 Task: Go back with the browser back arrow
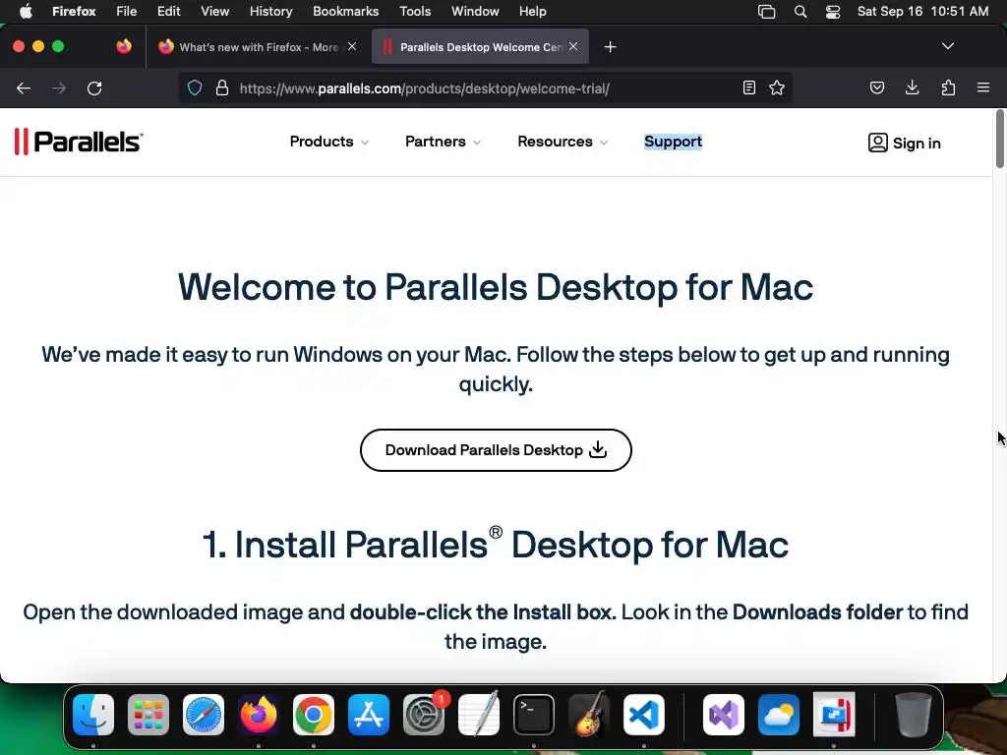tap(24, 87)
